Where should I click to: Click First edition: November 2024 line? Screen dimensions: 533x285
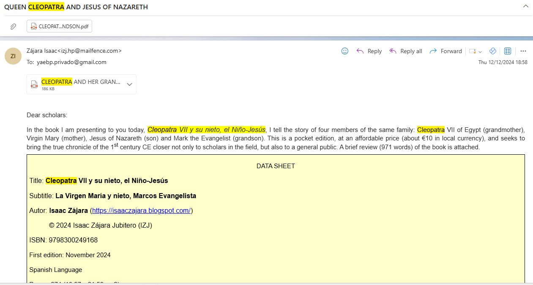coord(70,255)
